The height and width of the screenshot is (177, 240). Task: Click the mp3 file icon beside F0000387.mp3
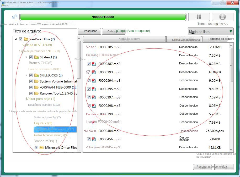click(x=94, y=64)
